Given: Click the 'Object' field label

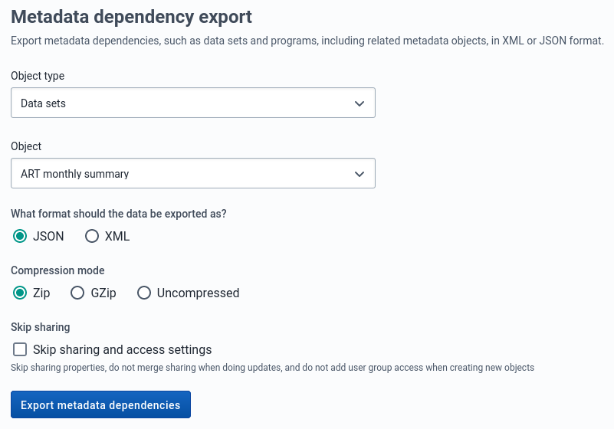Looking at the screenshot, I should pos(26,146).
